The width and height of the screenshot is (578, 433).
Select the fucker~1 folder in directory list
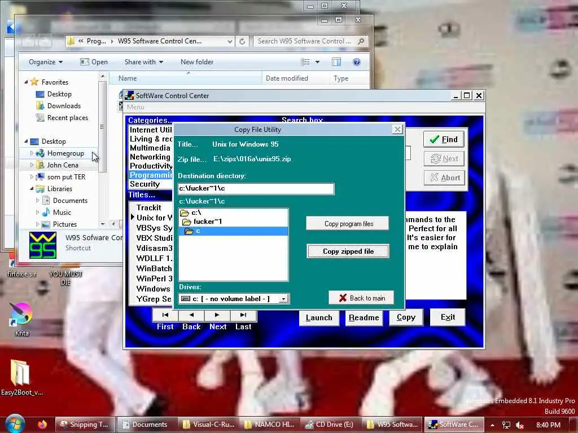pyautogui.click(x=233, y=221)
